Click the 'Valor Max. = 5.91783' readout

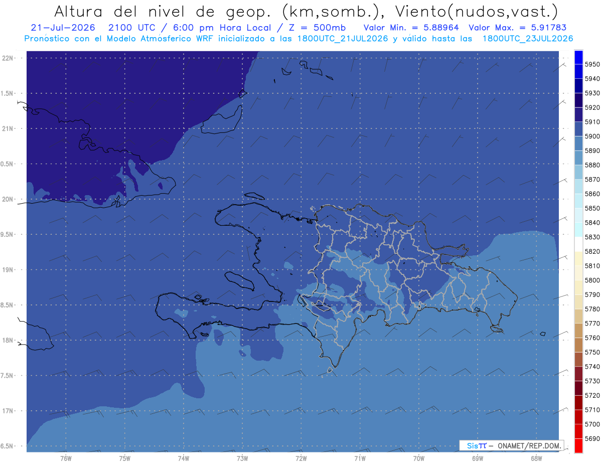coord(518,28)
